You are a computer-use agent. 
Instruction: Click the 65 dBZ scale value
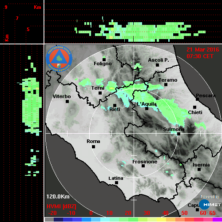tap(212, 213)
